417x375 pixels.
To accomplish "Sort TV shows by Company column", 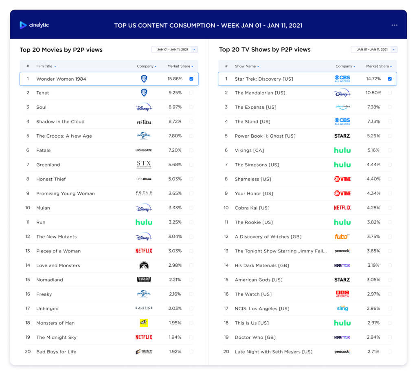I will 345,66.
